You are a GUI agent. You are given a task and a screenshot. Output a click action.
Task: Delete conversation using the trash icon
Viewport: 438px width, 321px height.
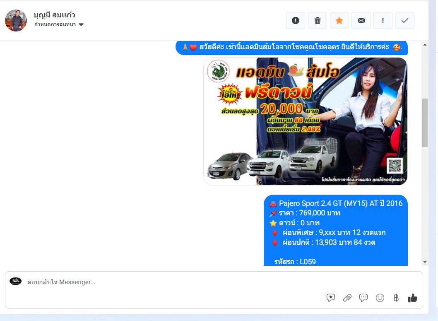(318, 21)
